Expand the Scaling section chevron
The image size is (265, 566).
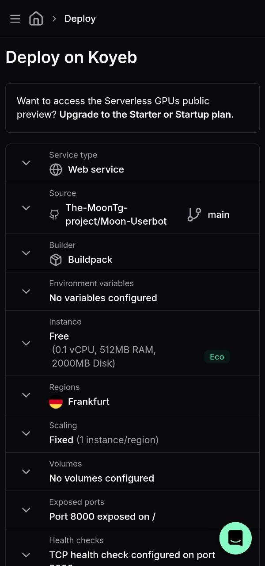pyautogui.click(x=26, y=433)
